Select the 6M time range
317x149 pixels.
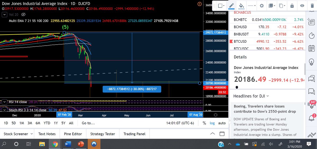point(38,123)
